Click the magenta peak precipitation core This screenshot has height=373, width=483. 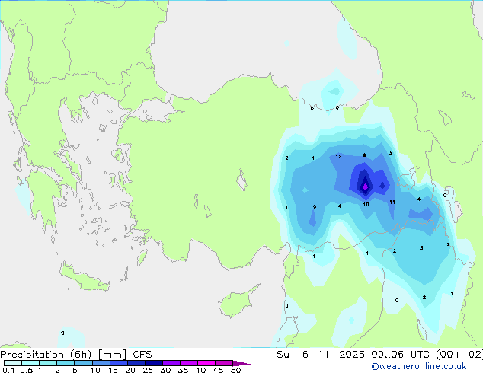pyautogui.click(x=366, y=186)
